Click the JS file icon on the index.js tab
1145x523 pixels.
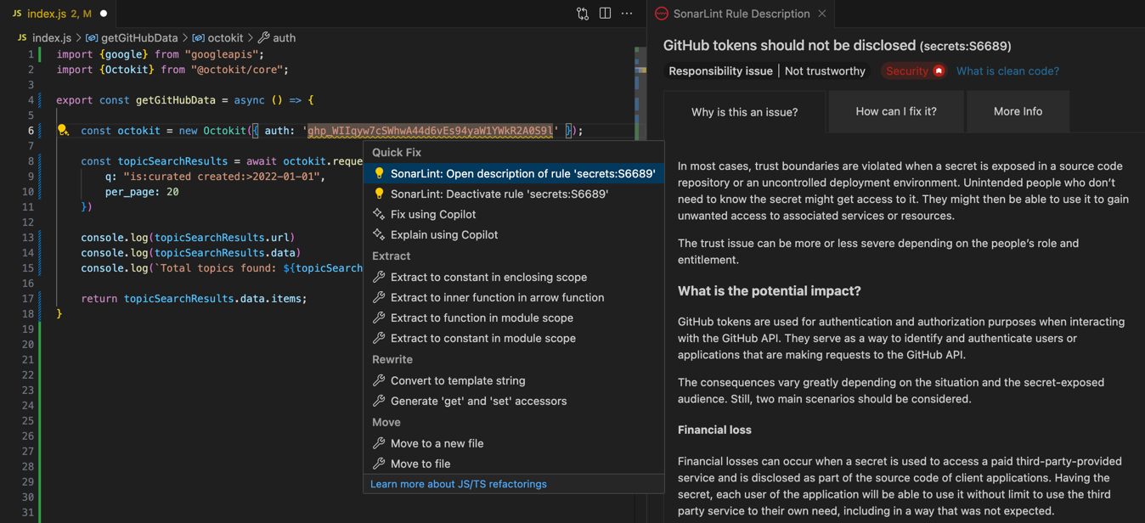(17, 13)
